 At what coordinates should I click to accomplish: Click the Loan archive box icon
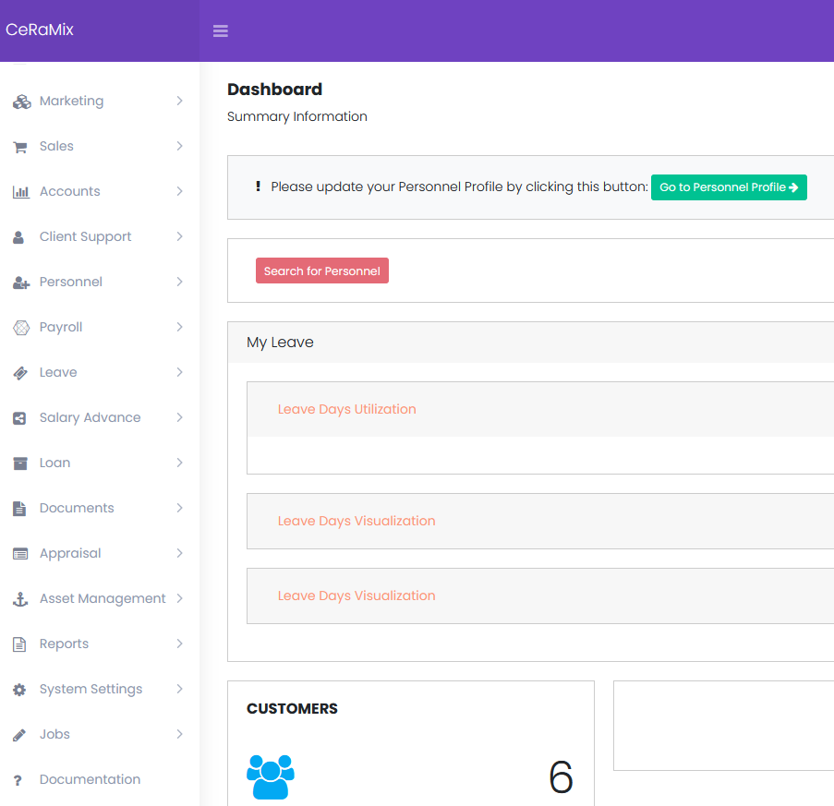tap(20, 463)
